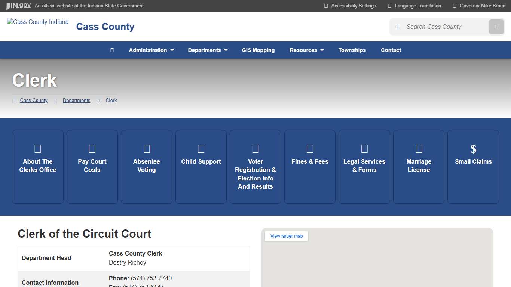
Task: Click the Pay Court Costs icon
Action: click(92, 148)
